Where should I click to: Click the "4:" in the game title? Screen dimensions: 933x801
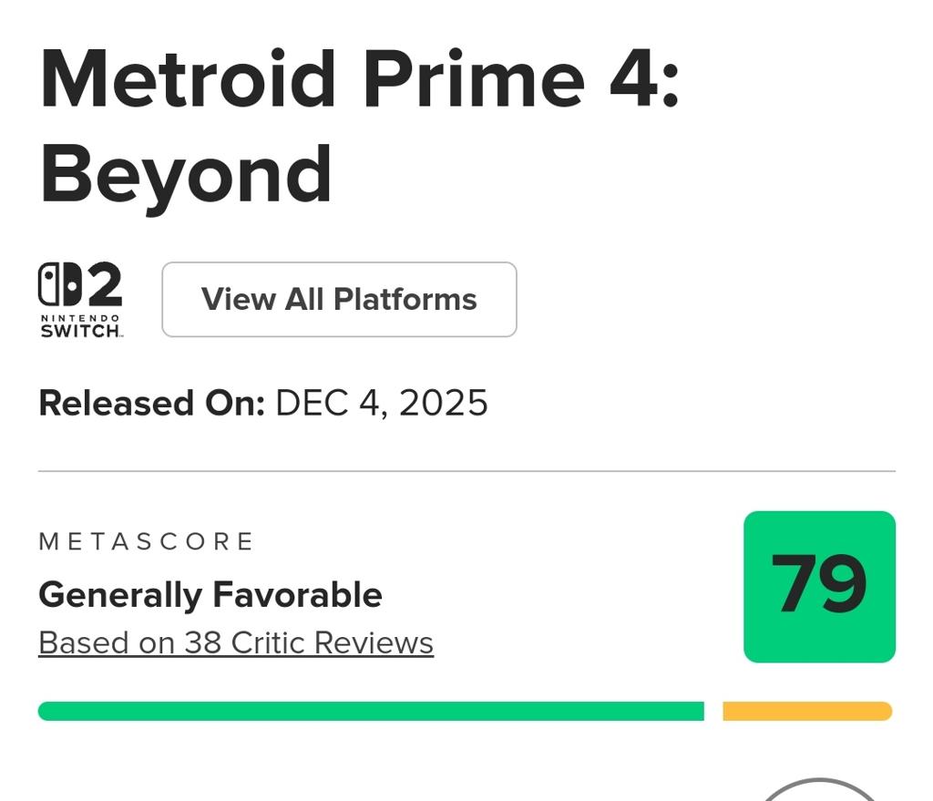pos(644,80)
